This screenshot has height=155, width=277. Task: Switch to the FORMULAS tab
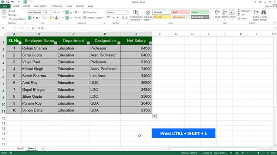coord(57,6)
